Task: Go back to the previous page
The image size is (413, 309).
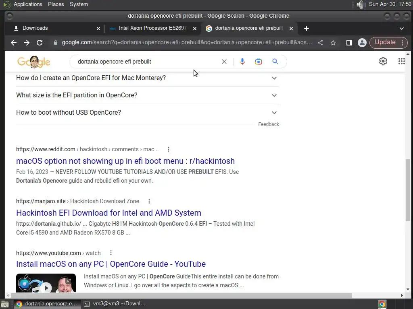Action: [x=14, y=43]
